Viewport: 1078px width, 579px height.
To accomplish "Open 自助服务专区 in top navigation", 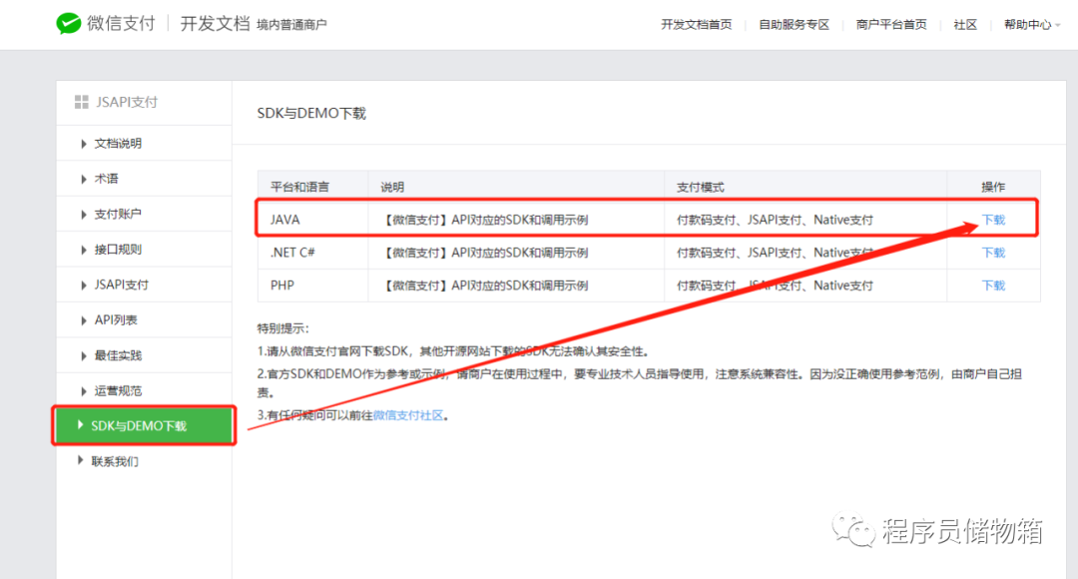I will click(x=795, y=25).
